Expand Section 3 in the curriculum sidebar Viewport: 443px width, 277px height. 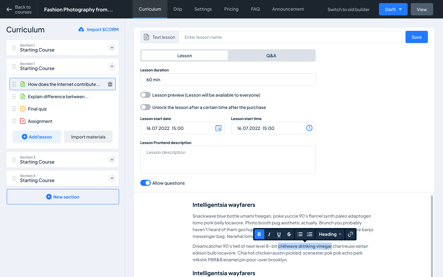(x=112, y=159)
